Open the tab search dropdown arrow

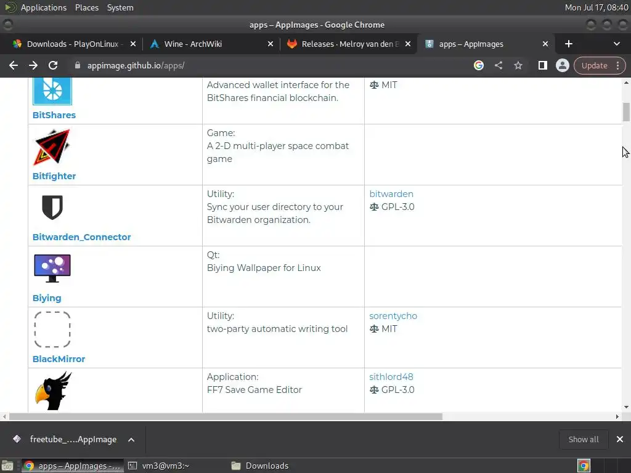616,44
